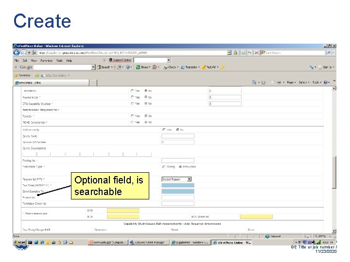The width and height of the screenshot is (350, 262).
Task: Open the command bar Tools dropdown
Action: [317, 82]
